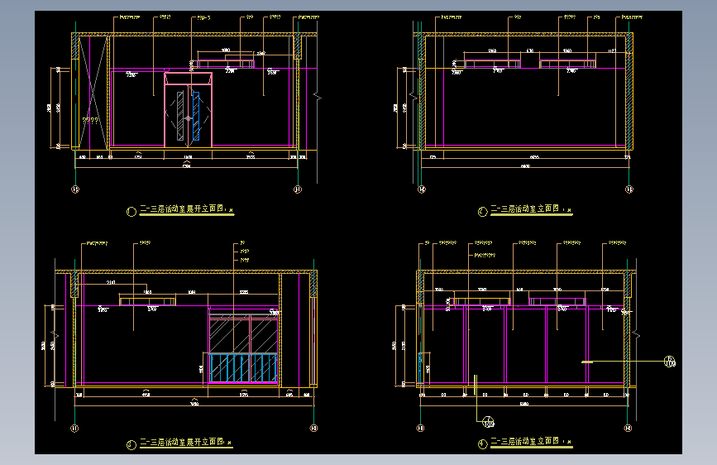Select left grid axis bubble under lower-right elevation

coord(420,429)
